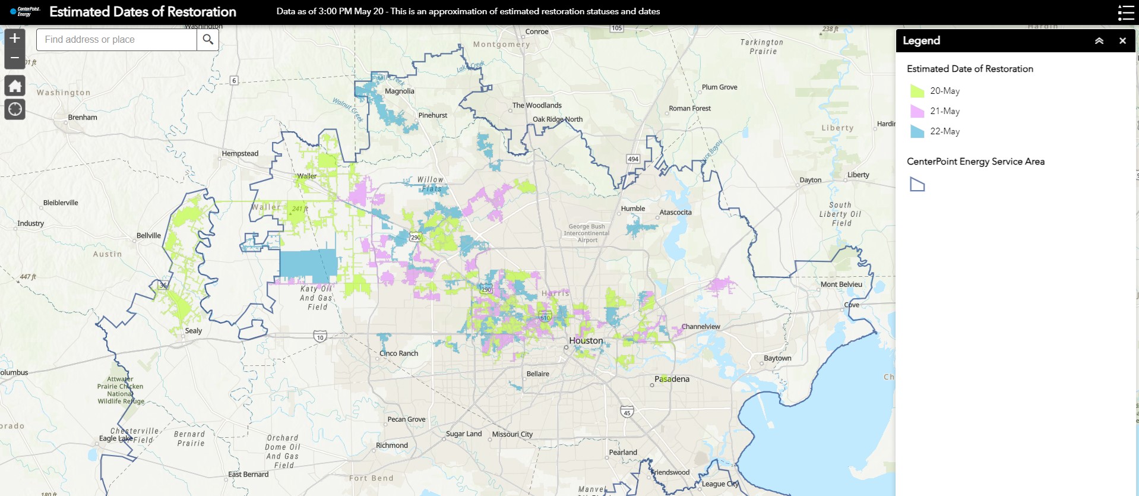Screen dimensions: 1139x496
Task: Click the Data as of 3:00 PM notice
Action: pos(468,11)
